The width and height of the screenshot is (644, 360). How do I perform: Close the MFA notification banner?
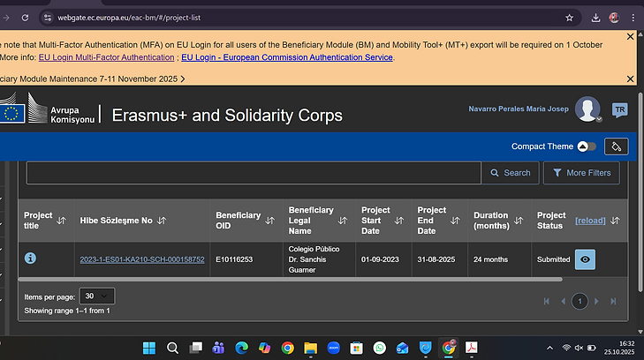coord(630,36)
